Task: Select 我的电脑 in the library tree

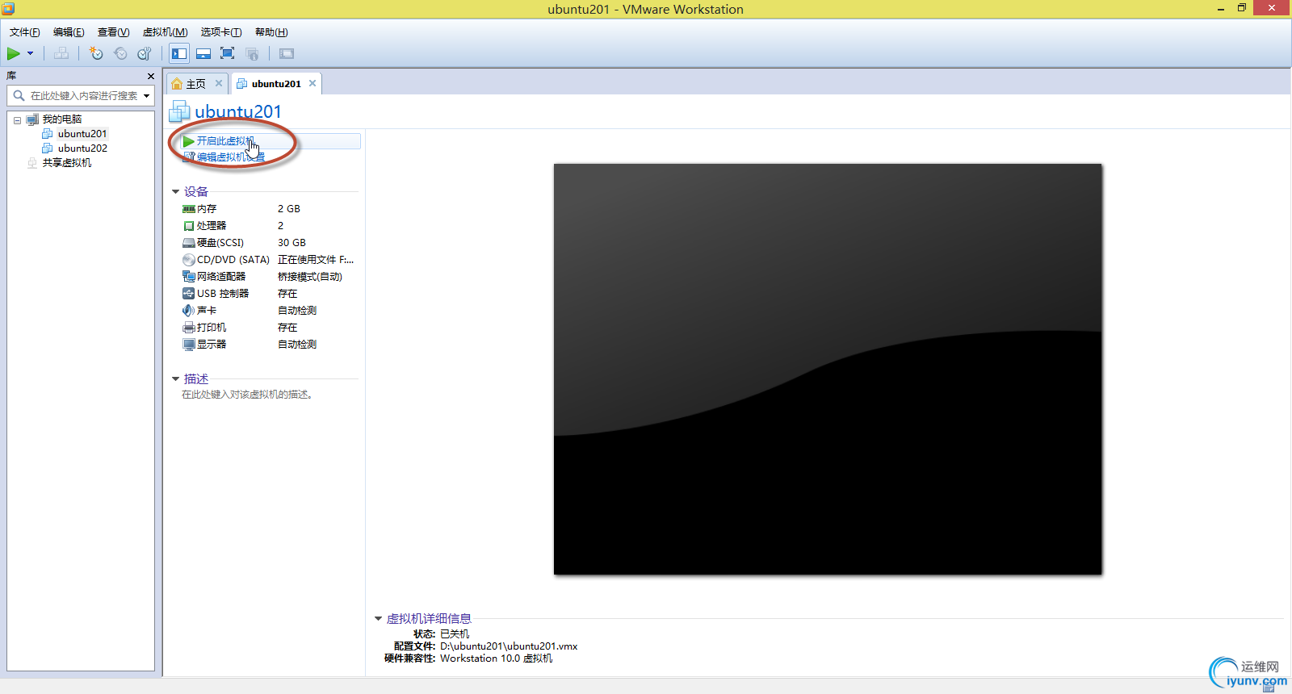Action: point(62,119)
